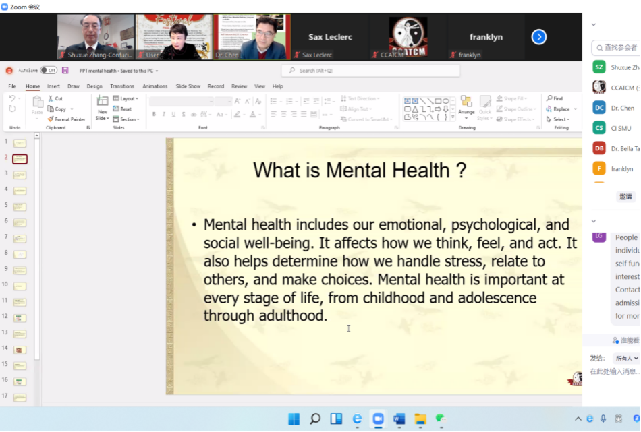Select slide 14 thumbnail

pyautogui.click(x=20, y=350)
